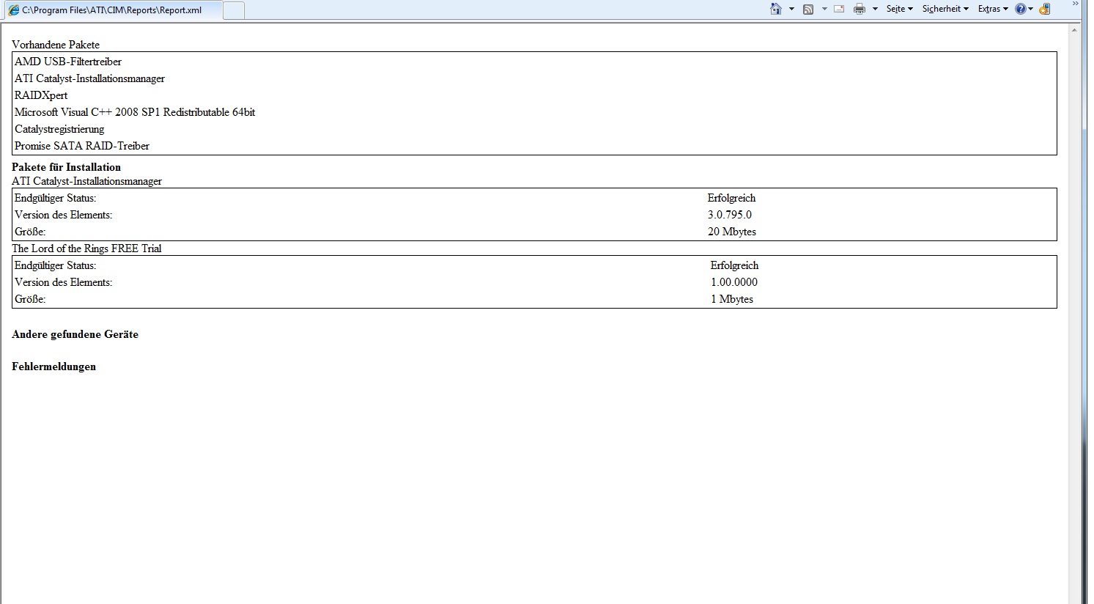1094x604 pixels.
Task: Click 'Endgültiger Status:' label in ATI Catalyst table
Action: [x=56, y=198]
